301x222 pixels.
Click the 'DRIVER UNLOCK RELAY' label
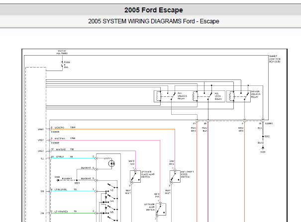(x=255, y=94)
